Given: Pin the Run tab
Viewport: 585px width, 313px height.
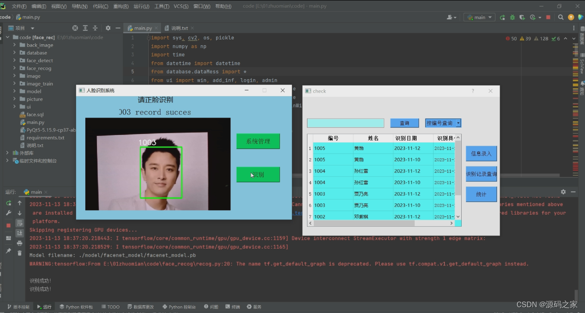Looking at the screenshot, I should click(x=8, y=250).
